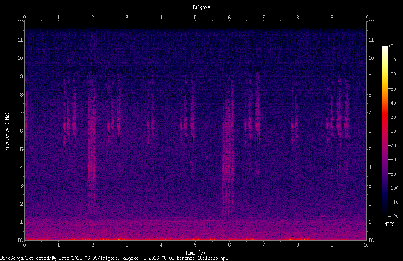The width and height of the screenshot is (403, 261).
Task: Click the "0" tick on bottom time axis
Action: (24, 245)
